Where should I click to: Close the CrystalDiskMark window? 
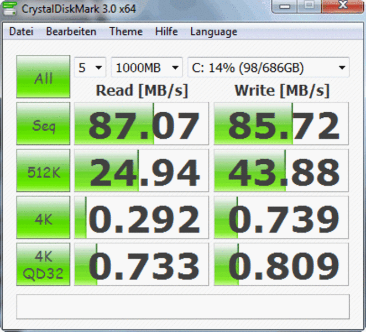pos(342,6)
